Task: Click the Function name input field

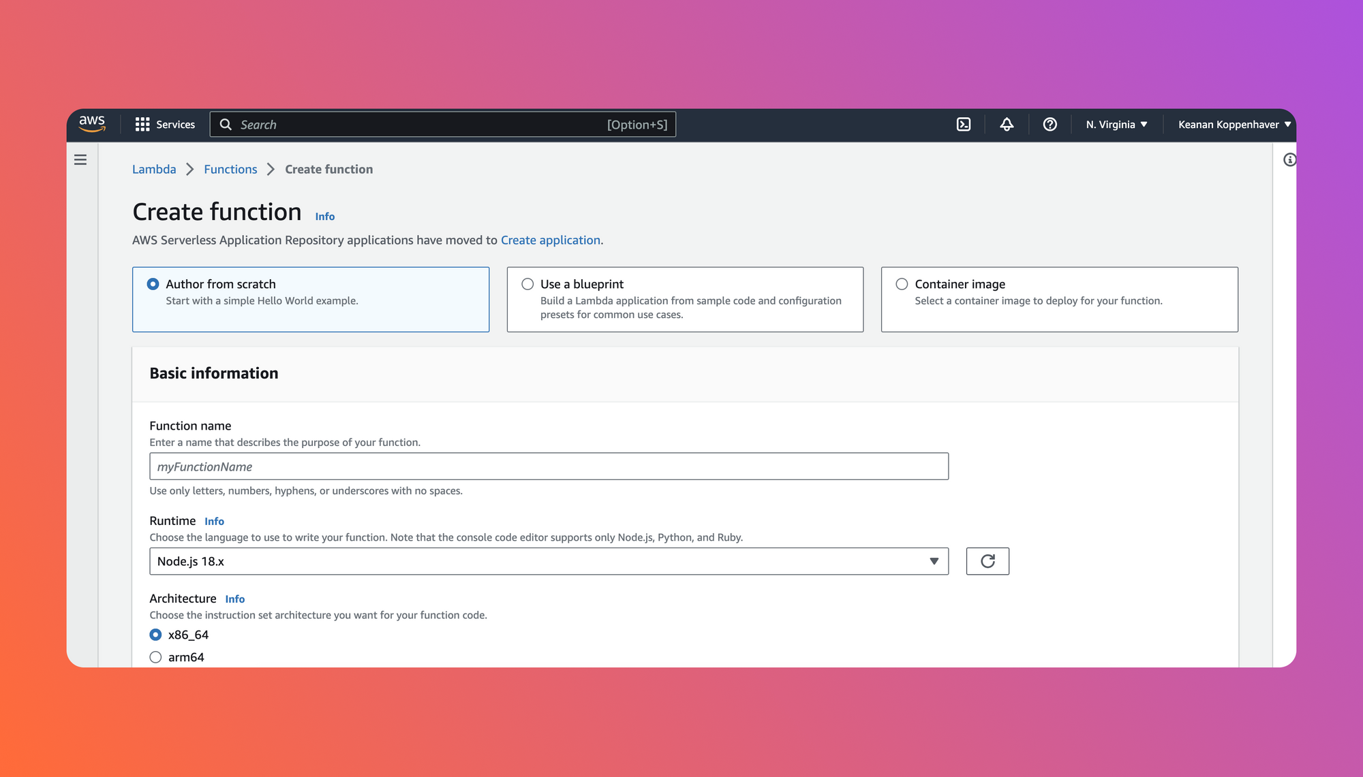Action: coord(549,466)
